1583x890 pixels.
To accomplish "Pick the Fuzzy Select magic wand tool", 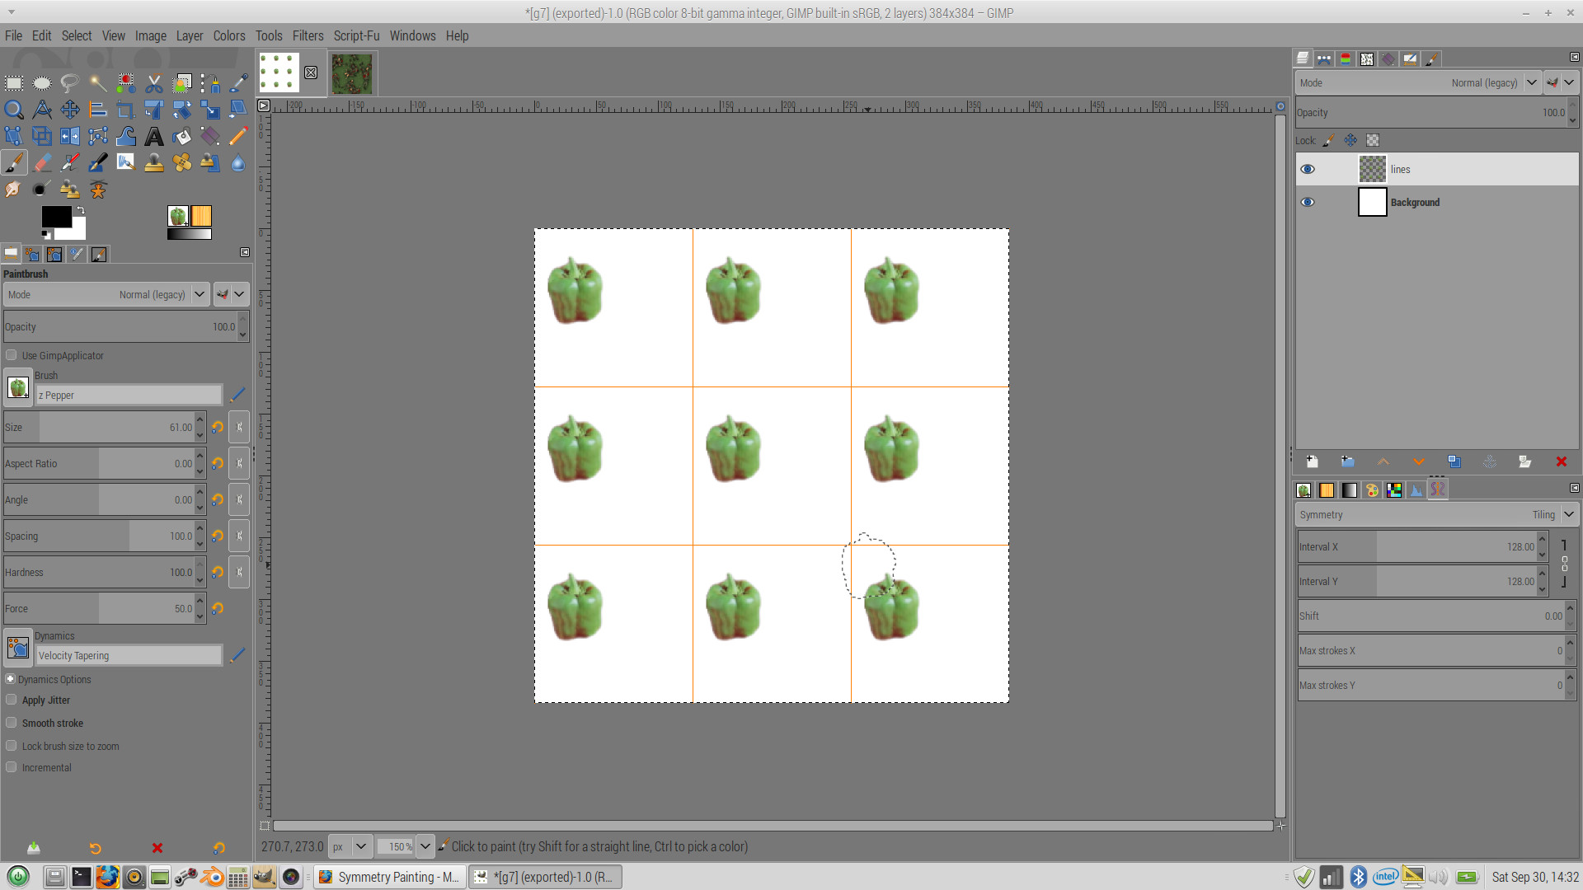I will (x=98, y=82).
